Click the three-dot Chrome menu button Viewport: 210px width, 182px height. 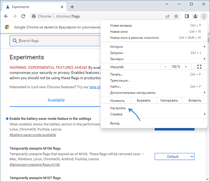tap(204, 16)
